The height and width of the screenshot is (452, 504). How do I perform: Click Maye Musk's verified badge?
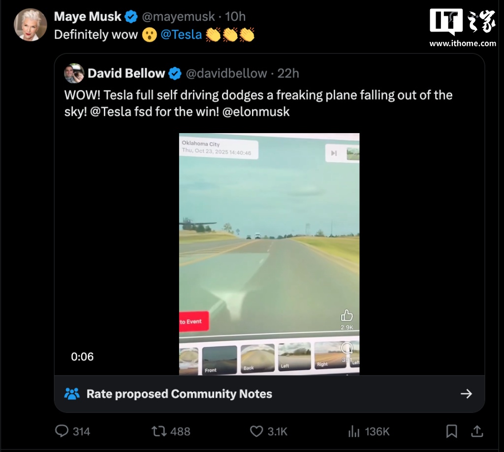pyautogui.click(x=131, y=17)
